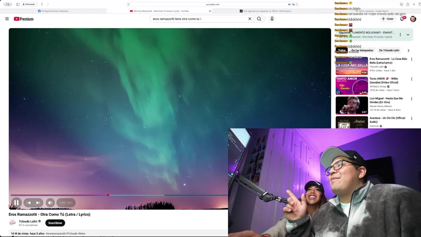Open the 7clouds Latin channel avatar

pyautogui.click(x=12, y=223)
